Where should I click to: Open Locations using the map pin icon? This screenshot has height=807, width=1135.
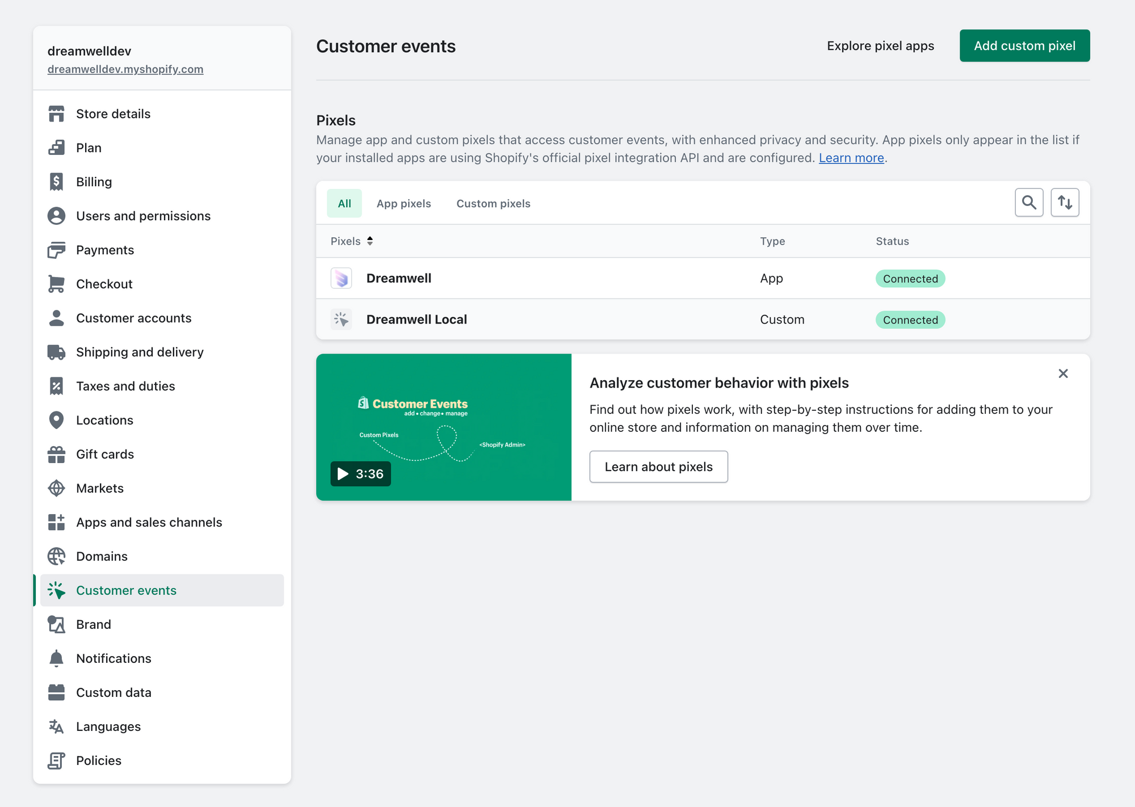(x=56, y=420)
